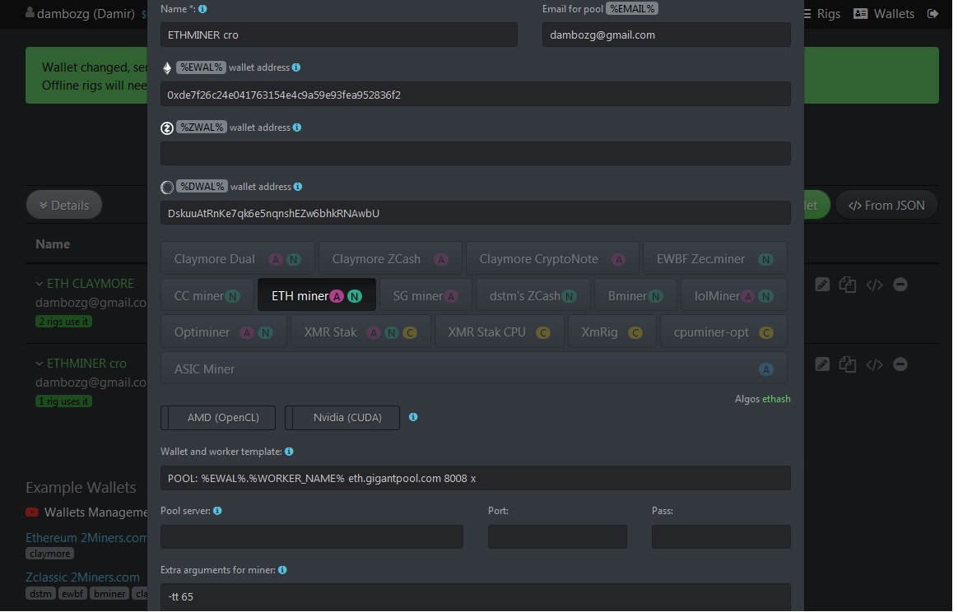
Task: Click info icon next to Nvidia (CUDA) toggle
Action: [413, 417]
